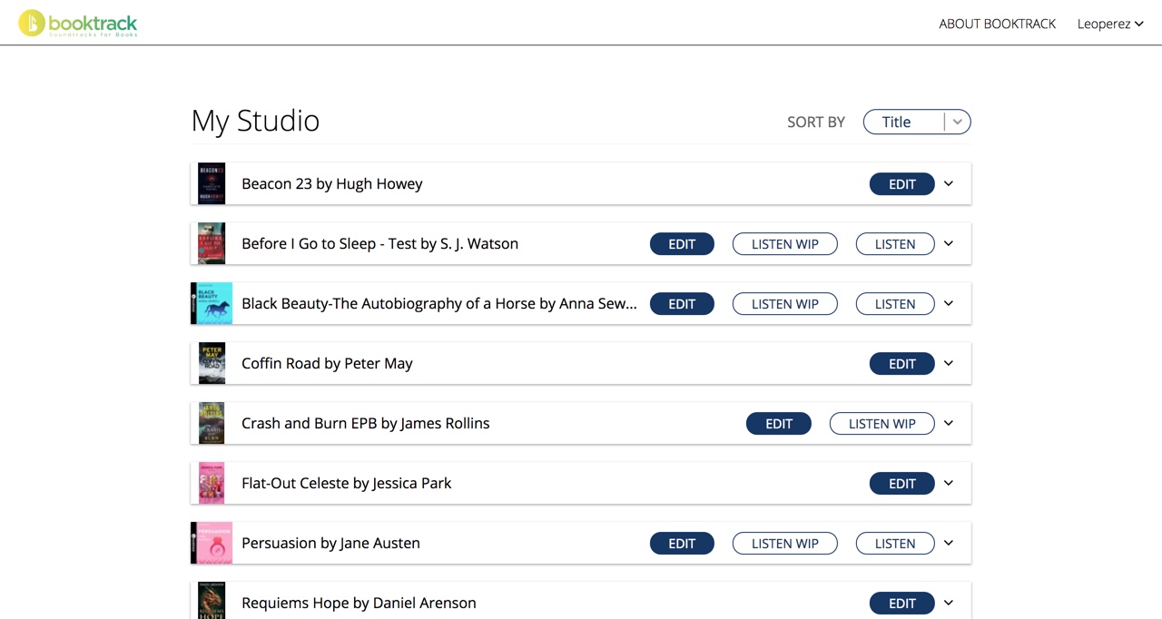Image resolution: width=1162 pixels, height=619 pixels.
Task: Edit Requiems Hope by Daniel Arenson
Action: tap(901, 604)
